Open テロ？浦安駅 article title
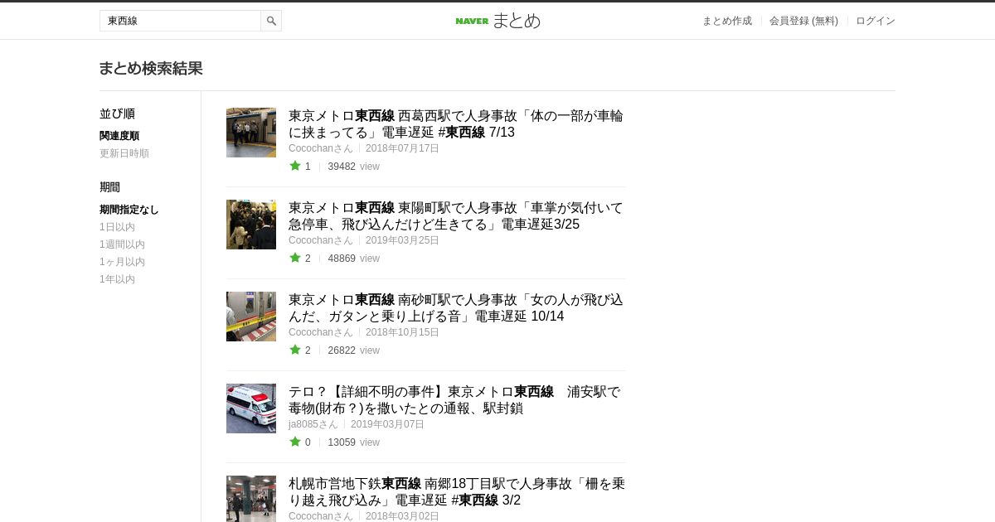This screenshot has height=522, width=995. [x=454, y=400]
